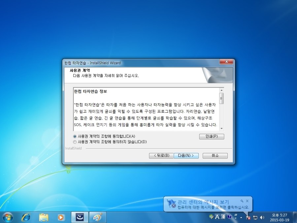Close the InstallShield Wizard window

(x=226, y=62)
